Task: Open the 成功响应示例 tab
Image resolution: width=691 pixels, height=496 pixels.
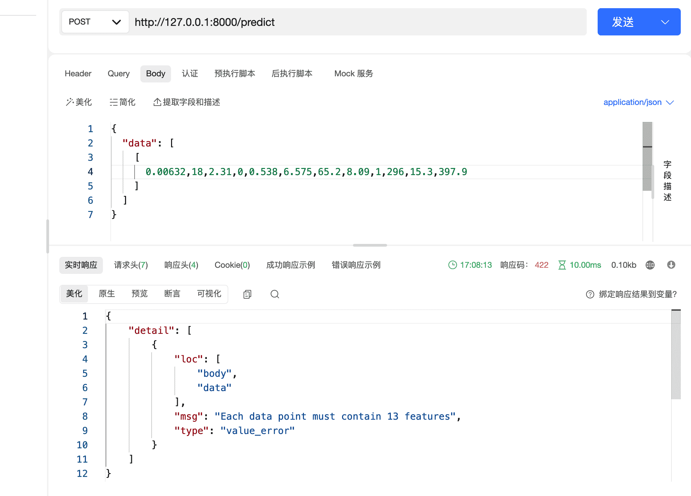Action: pos(291,265)
